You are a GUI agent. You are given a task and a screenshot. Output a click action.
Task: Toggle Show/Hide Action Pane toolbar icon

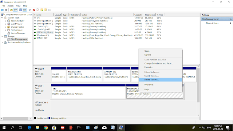25,10
